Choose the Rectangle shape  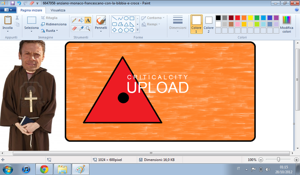(x=132, y=18)
